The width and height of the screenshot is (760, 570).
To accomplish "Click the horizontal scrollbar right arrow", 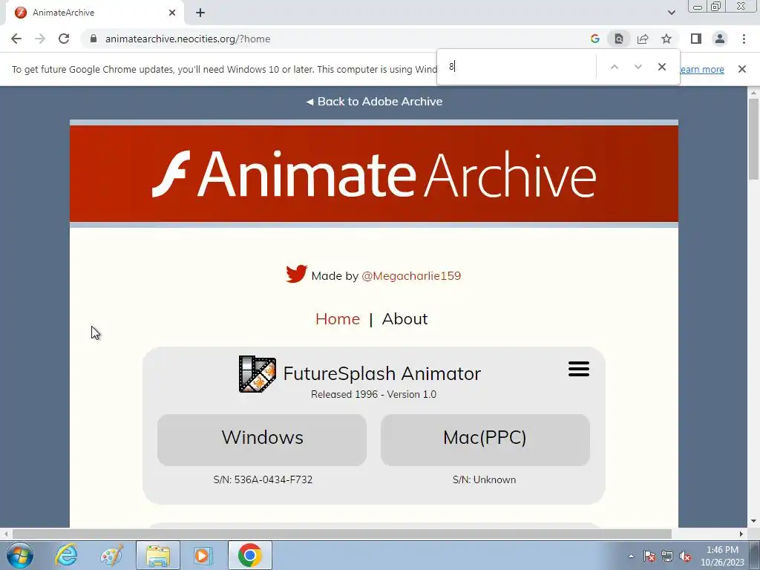I will click(x=741, y=534).
